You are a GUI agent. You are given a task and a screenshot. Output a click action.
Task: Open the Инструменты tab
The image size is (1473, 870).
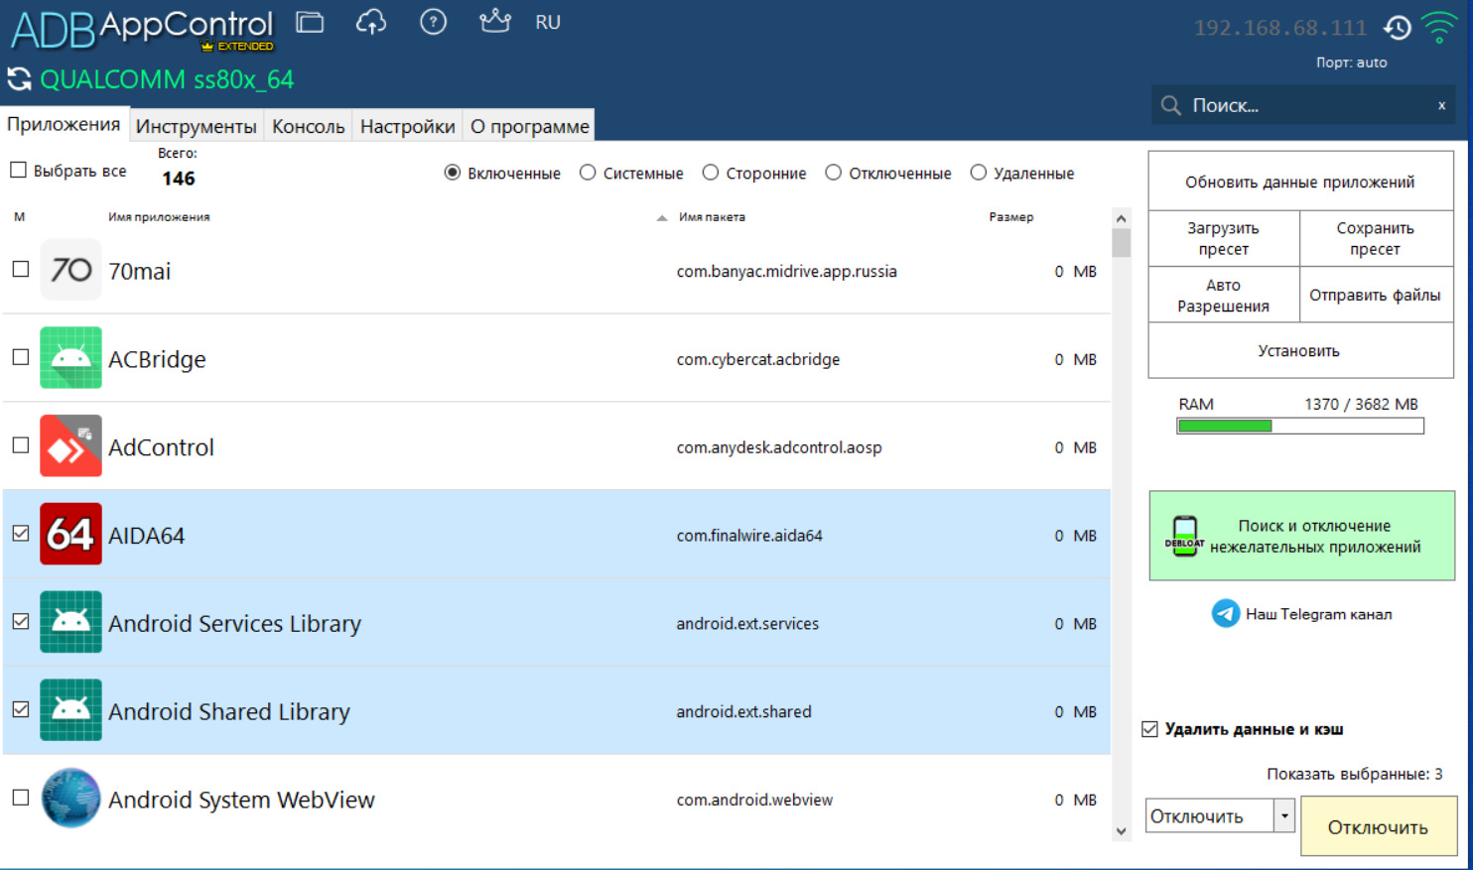pyautogui.click(x=196, y=126)
